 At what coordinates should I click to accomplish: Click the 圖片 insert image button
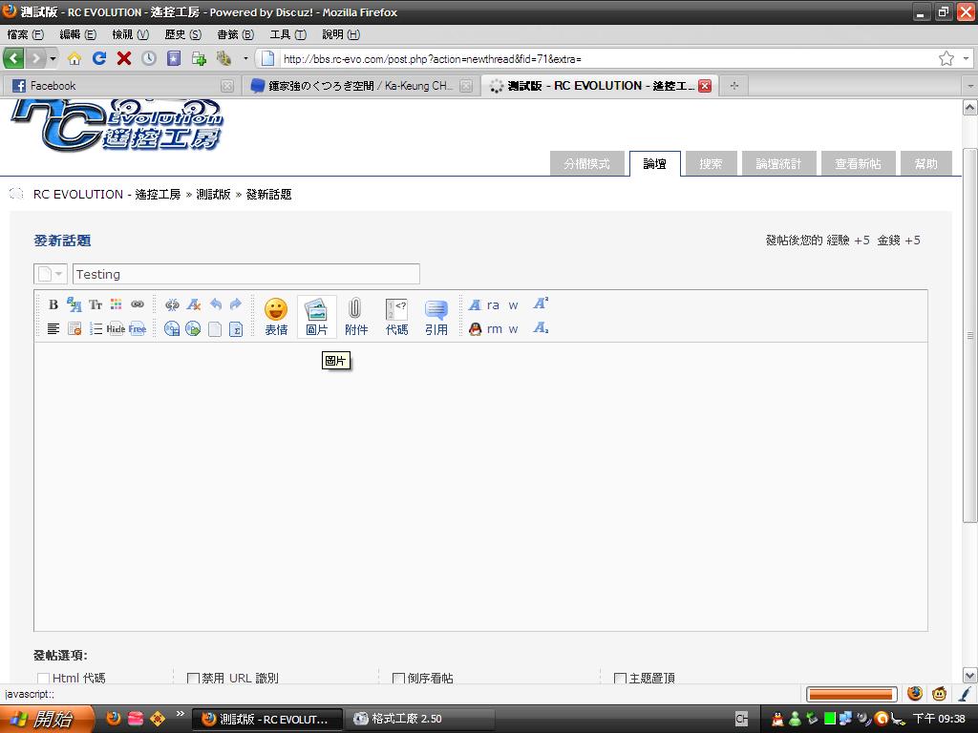[x=316, y=317]
